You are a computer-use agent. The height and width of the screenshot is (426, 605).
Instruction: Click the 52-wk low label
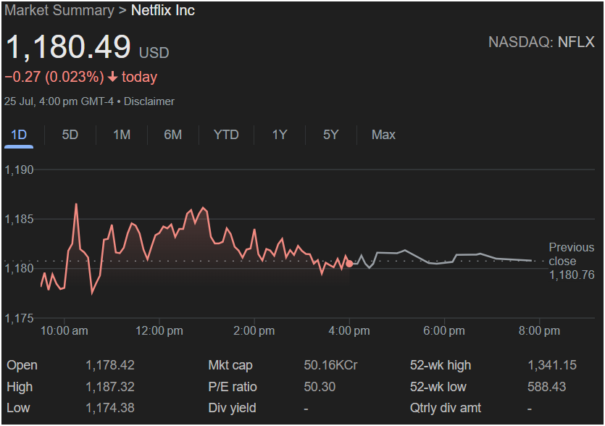tap(438, 387)
